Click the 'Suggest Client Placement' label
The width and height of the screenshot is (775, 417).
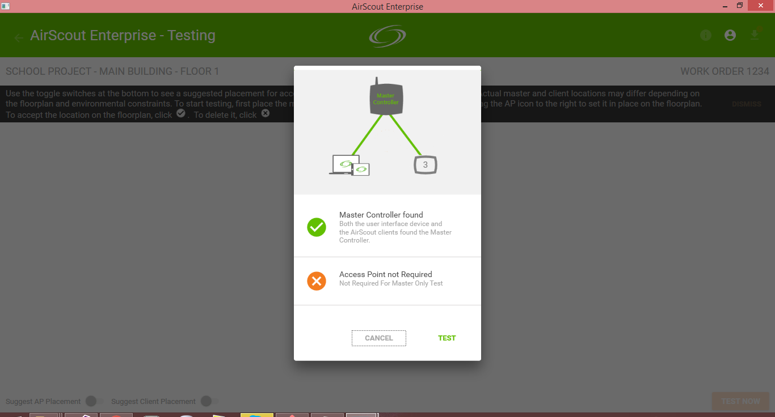point(153,402)
